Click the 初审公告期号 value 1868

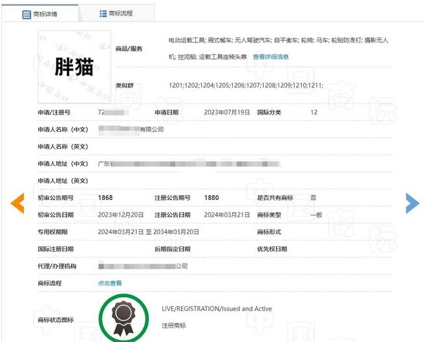tap(105, 197)
